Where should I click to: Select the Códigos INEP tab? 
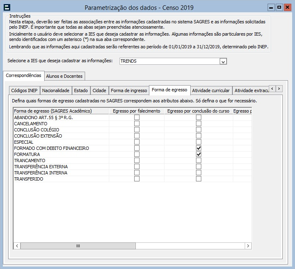pos(24,90)
